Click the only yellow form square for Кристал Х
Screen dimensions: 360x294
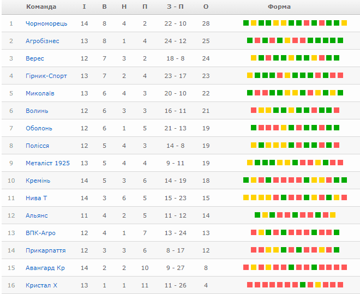[x=317, y=285]
